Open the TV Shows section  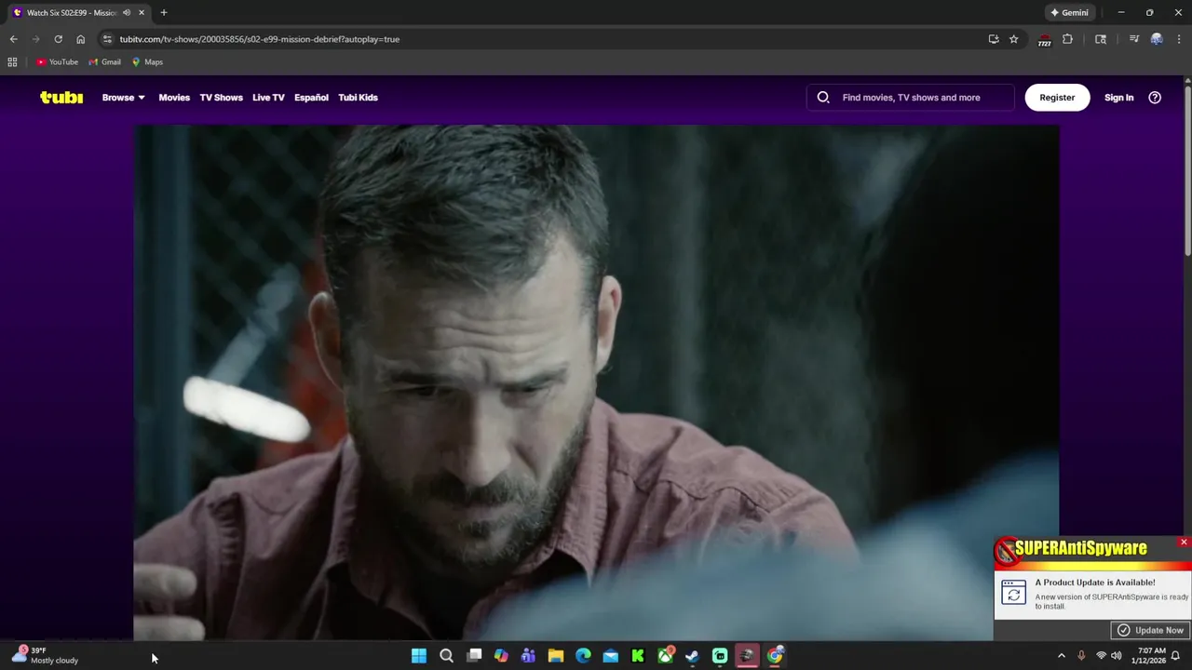pos(221,97)
